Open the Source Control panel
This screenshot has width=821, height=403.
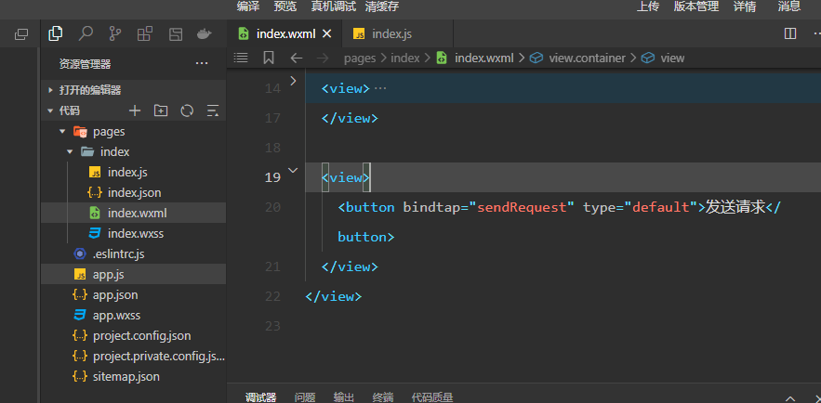point(115,34)
